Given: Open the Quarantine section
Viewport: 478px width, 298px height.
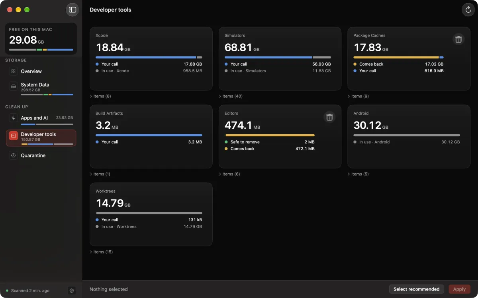Looking at the screenshot, I should [x=41, y=155].
